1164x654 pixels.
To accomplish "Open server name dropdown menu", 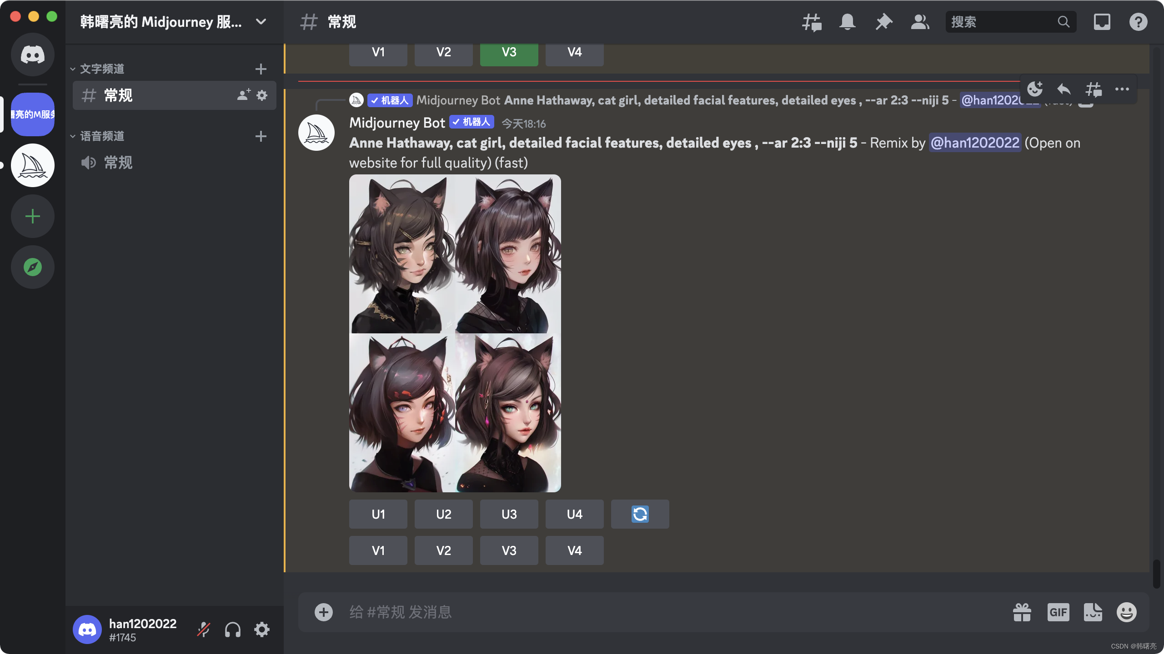I will tap(261, 22).
